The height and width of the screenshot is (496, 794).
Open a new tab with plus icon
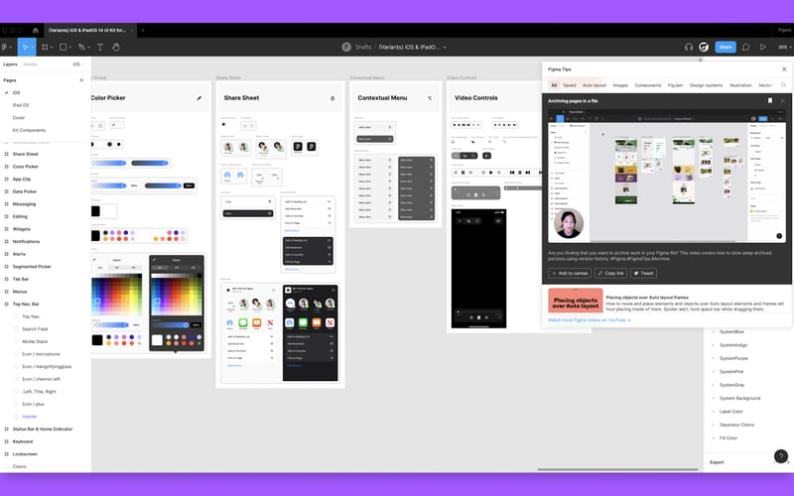(x=143, y=31)
